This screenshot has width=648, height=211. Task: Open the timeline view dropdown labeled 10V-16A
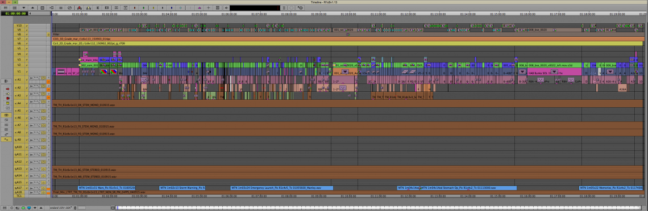tap(61, 208)
